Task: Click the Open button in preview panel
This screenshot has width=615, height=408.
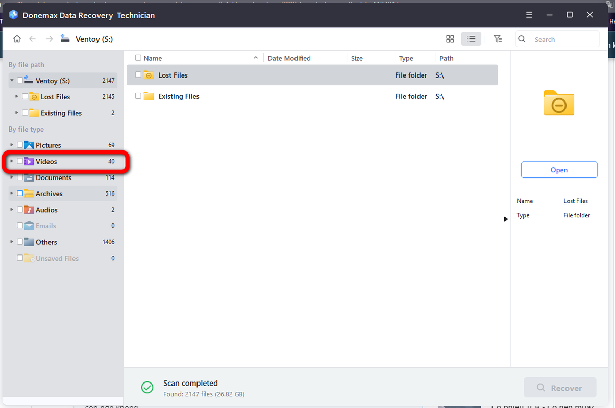Action: pyautogui.click(x=559, y=170)
